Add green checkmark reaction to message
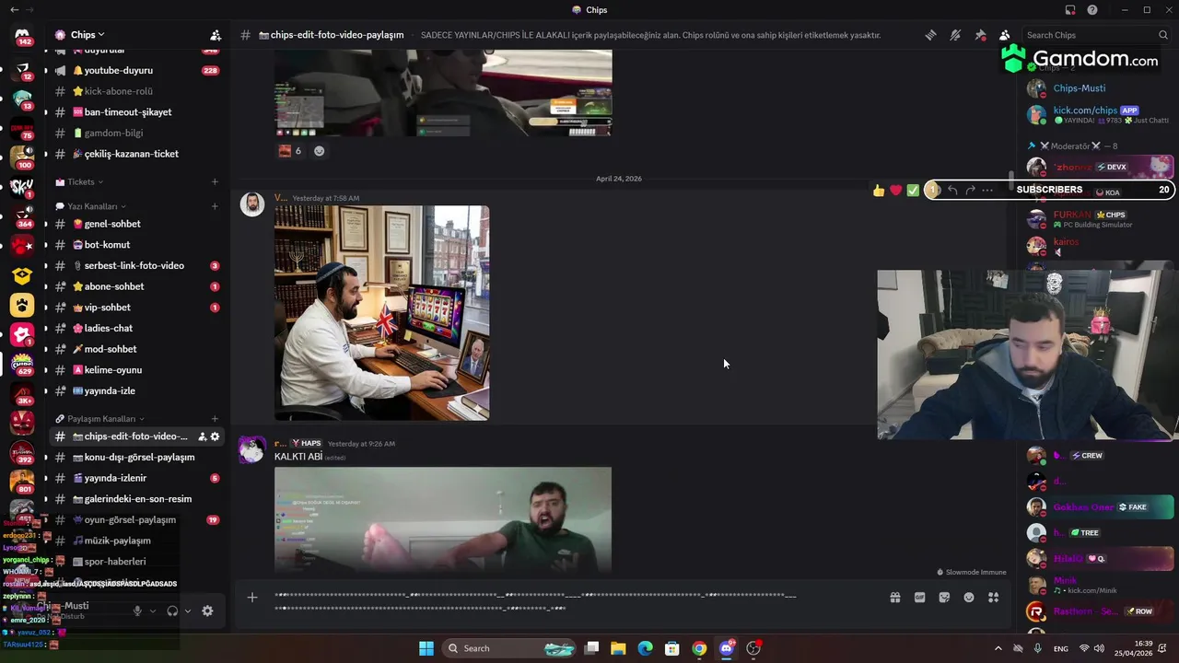The height and width of the screenshot is (663, 1179). click(913, 191)
